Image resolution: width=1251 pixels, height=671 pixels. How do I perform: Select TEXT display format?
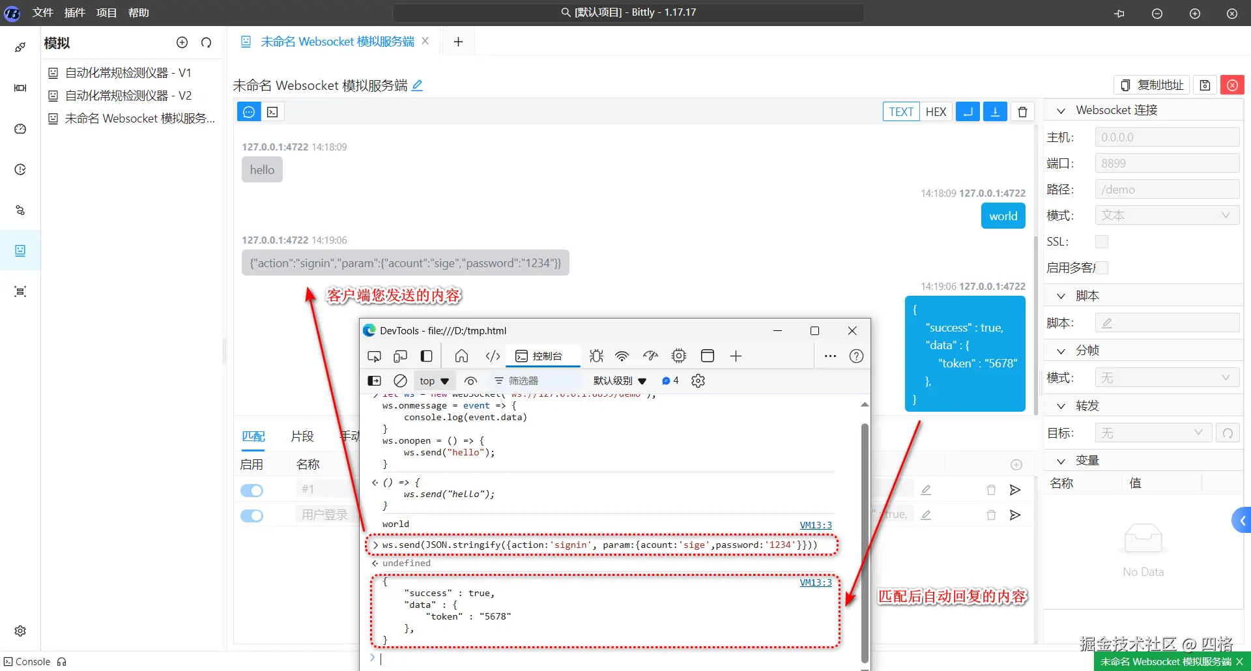[x=901, y=112]
